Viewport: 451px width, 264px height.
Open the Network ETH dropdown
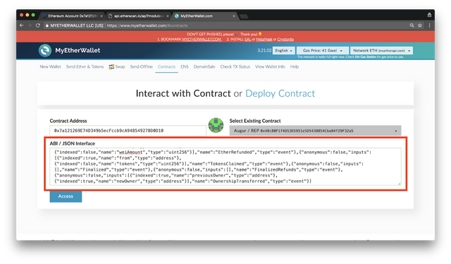pyautogui.click(x=381, y=50)
